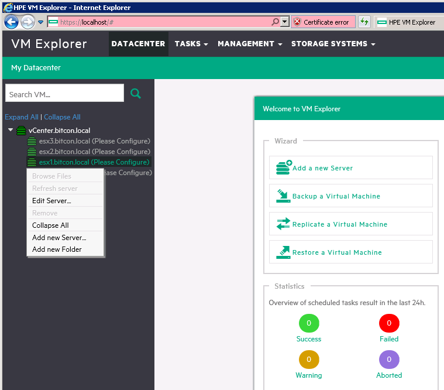The height and width of the screenshot is (390, 444).
Task: Open the STORAGE SYSTEMS dropdown menu
Action: tap(333, 44)
